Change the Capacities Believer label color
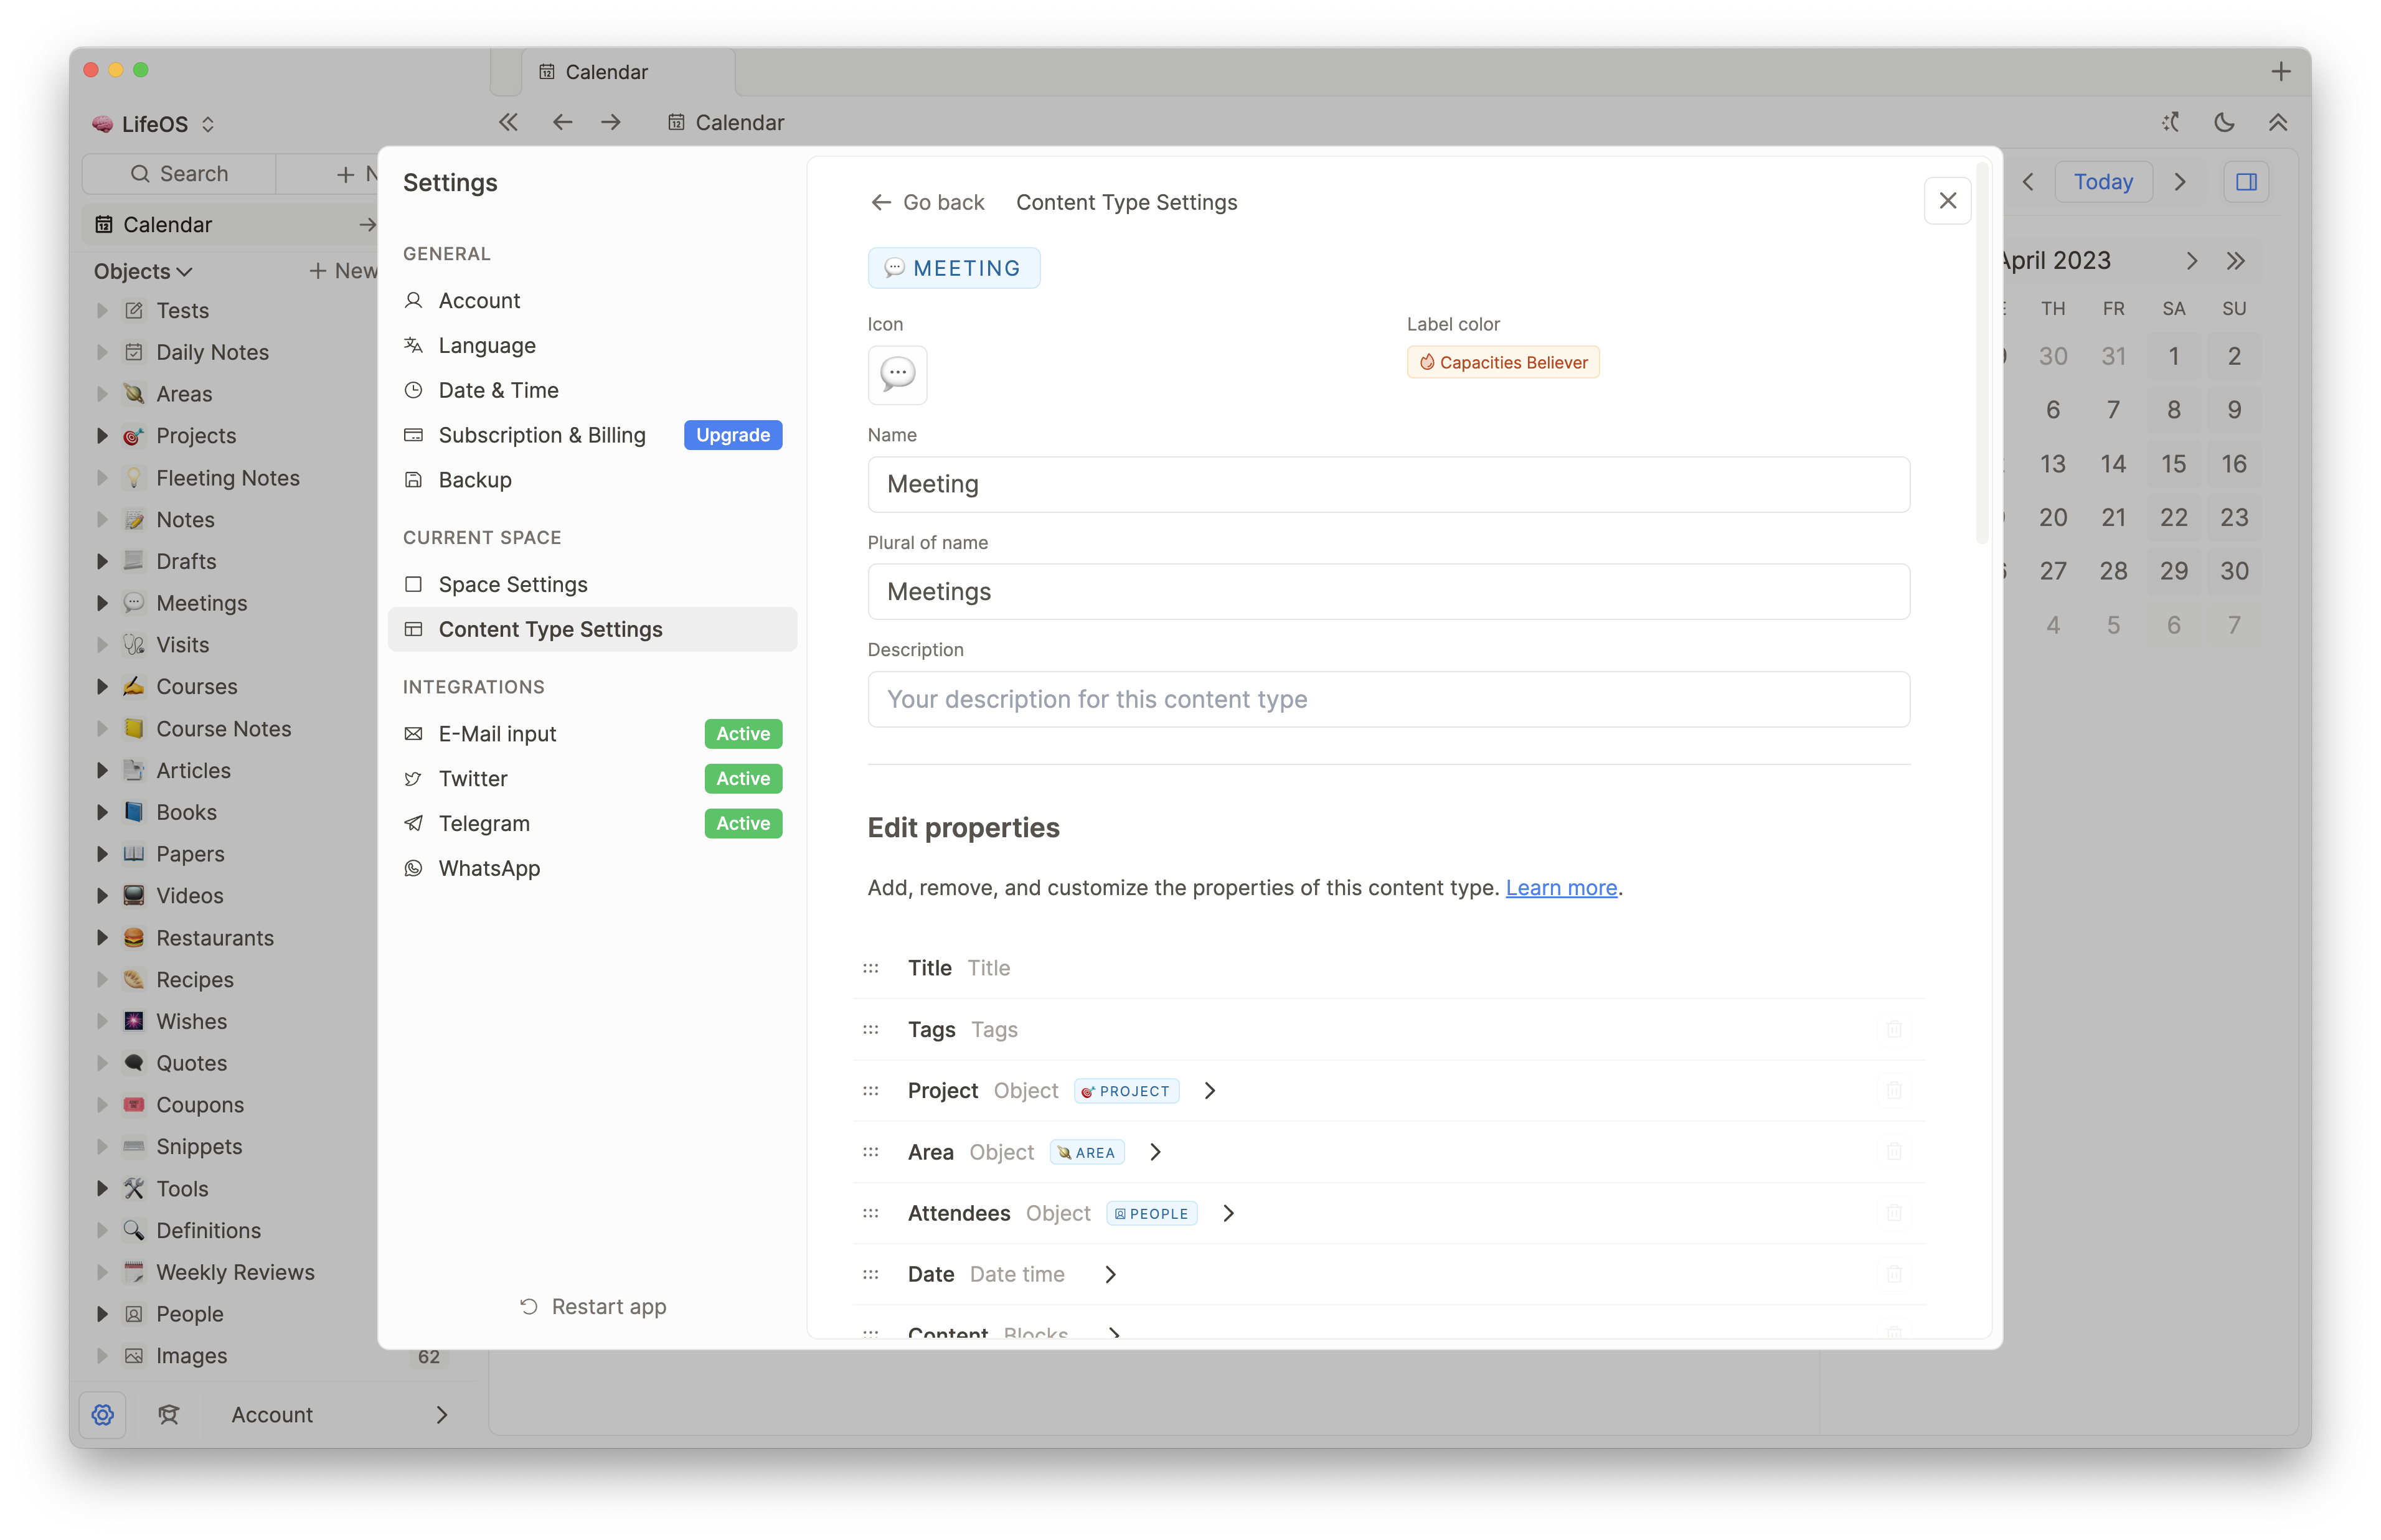This screenshot has width=2381, height=1540. click(x=1502, y=361)
